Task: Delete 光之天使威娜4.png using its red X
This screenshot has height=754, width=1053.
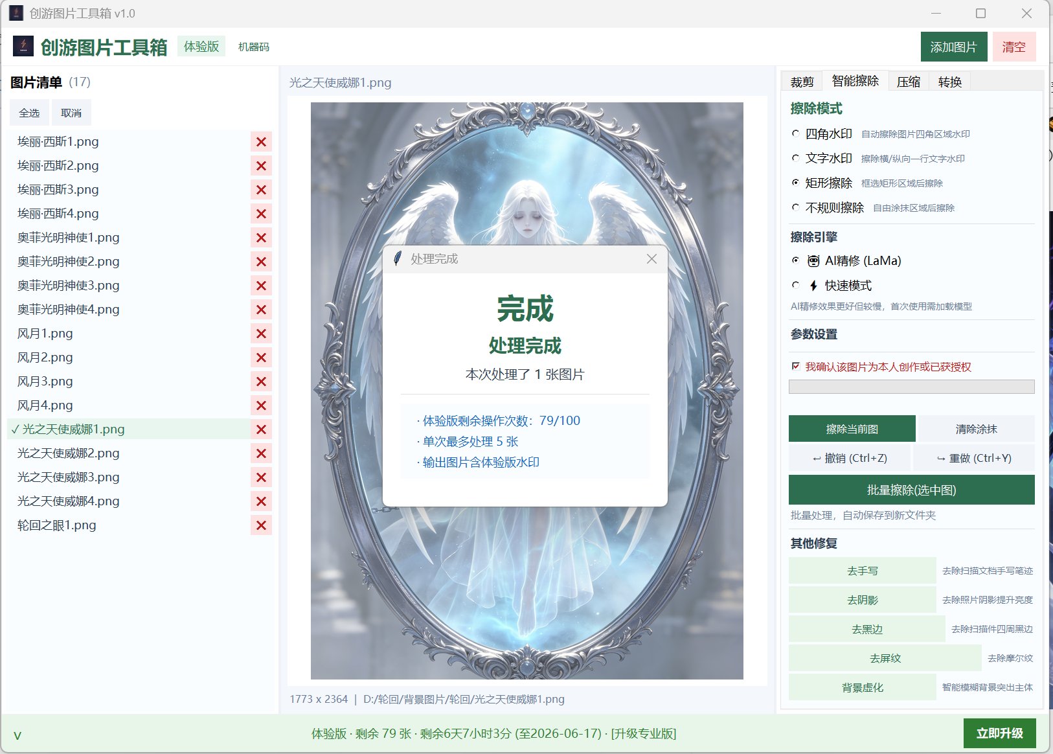Action: [x=261, y=501]
